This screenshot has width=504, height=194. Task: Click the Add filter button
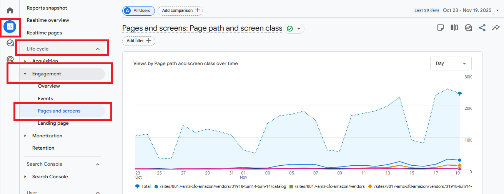tap(139, 41)
